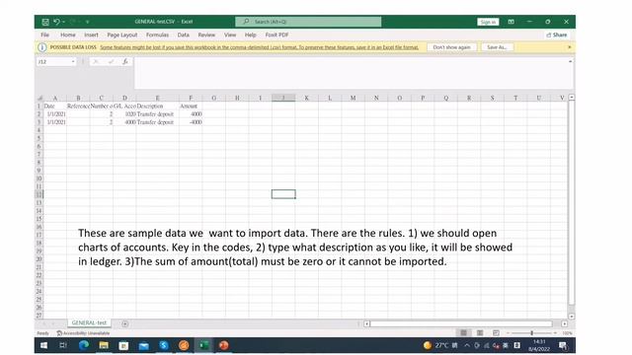Open the Review tab
The width and height of the screenshot is (632, 355).
(x=206, y=35)
